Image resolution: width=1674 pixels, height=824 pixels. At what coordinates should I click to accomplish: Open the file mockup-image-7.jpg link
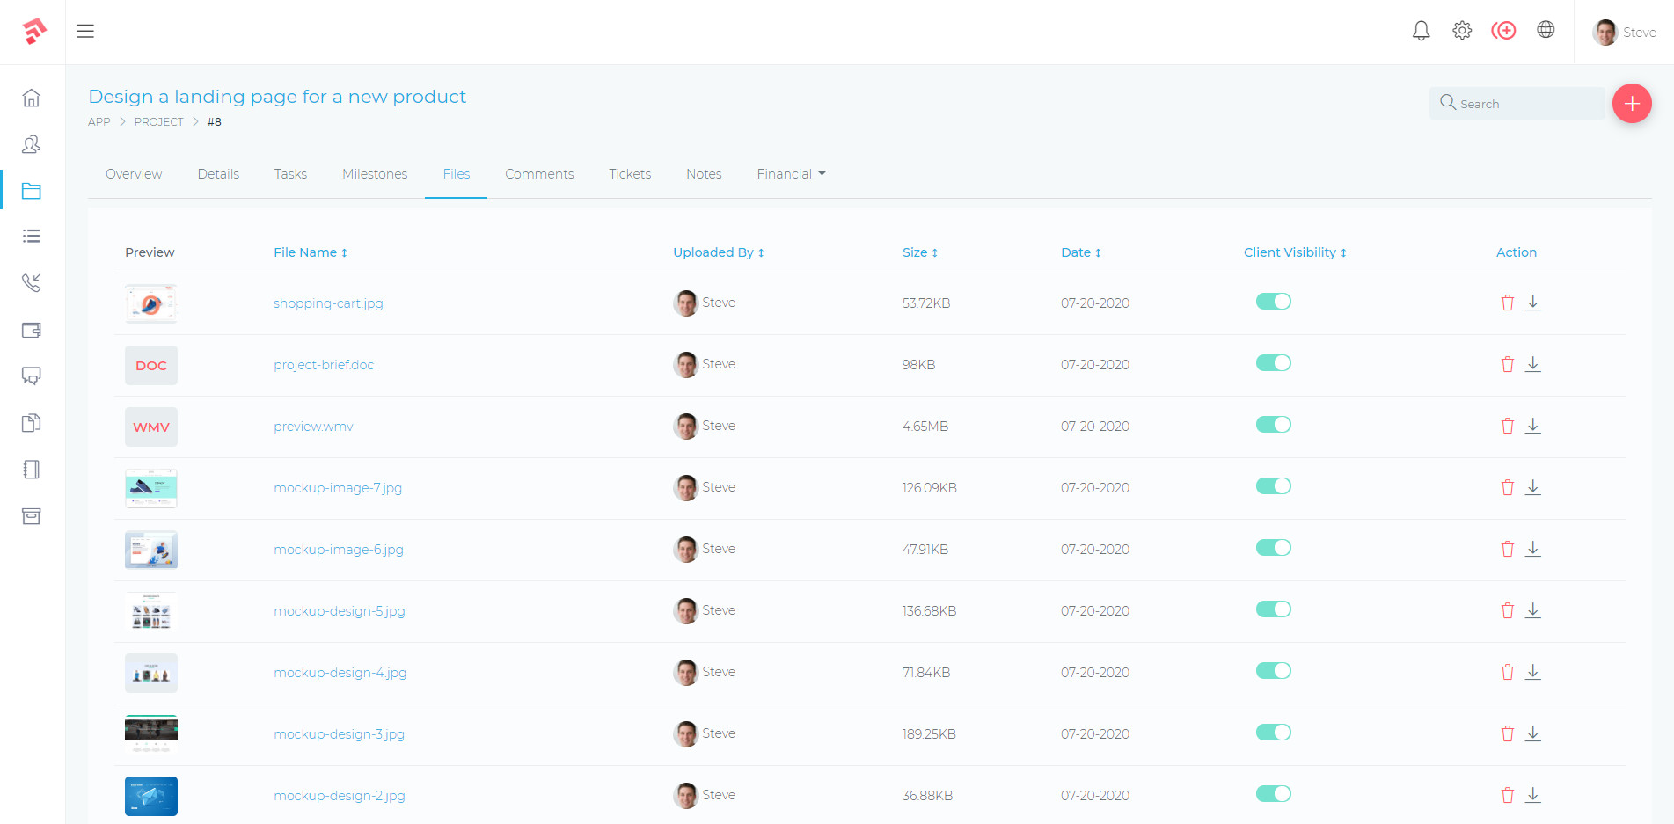(338, 487)
